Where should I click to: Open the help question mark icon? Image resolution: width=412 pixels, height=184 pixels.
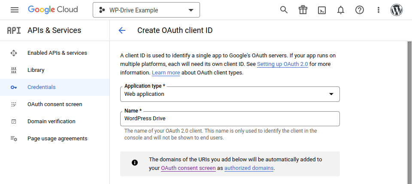360,10
